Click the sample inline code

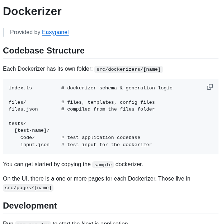103,165
